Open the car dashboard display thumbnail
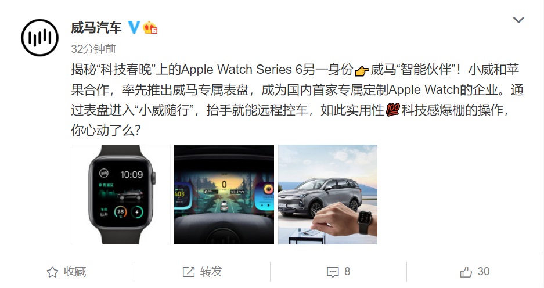 pyautogui.click(x=224, y=195)
